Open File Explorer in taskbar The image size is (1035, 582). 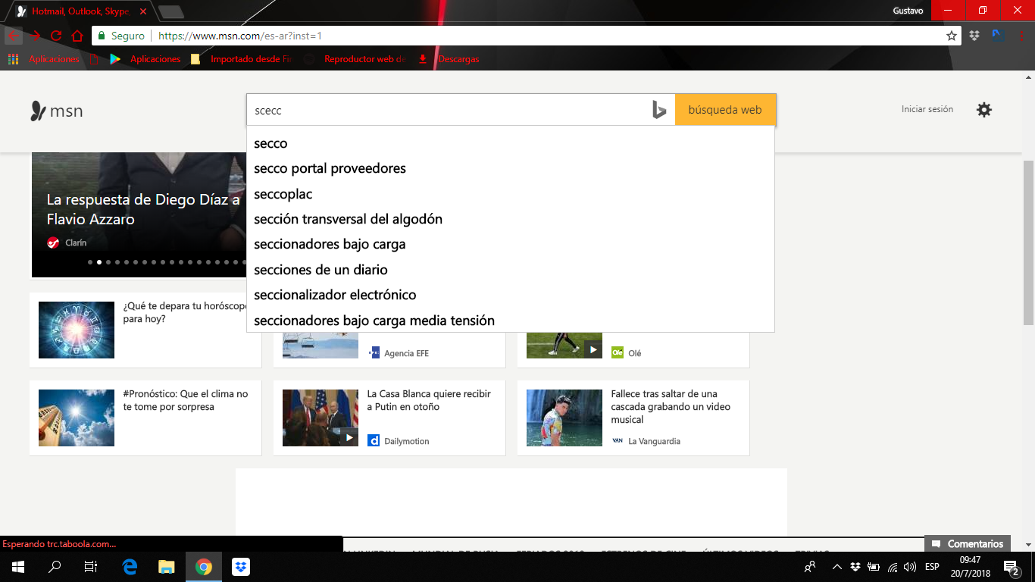point(167,567)
